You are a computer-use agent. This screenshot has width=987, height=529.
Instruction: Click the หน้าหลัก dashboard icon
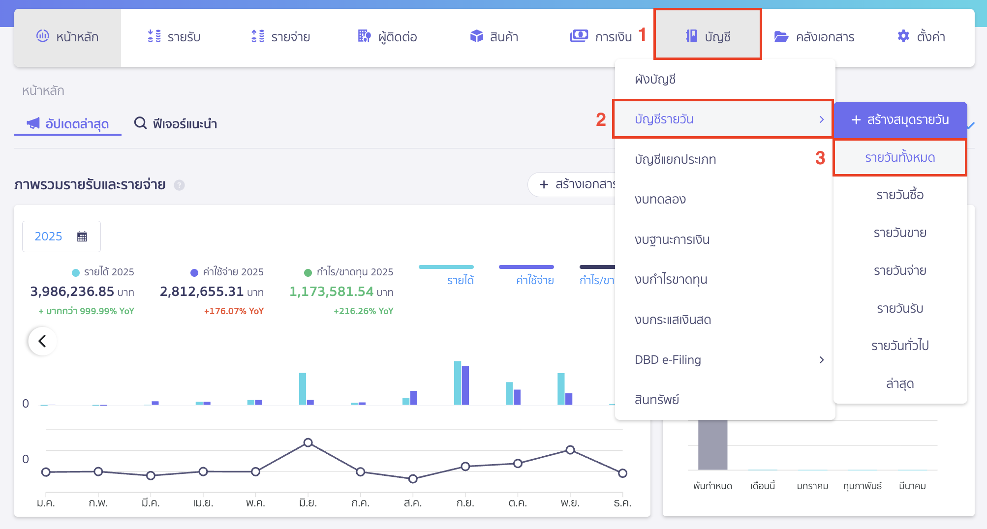click(x=44, y=36)
